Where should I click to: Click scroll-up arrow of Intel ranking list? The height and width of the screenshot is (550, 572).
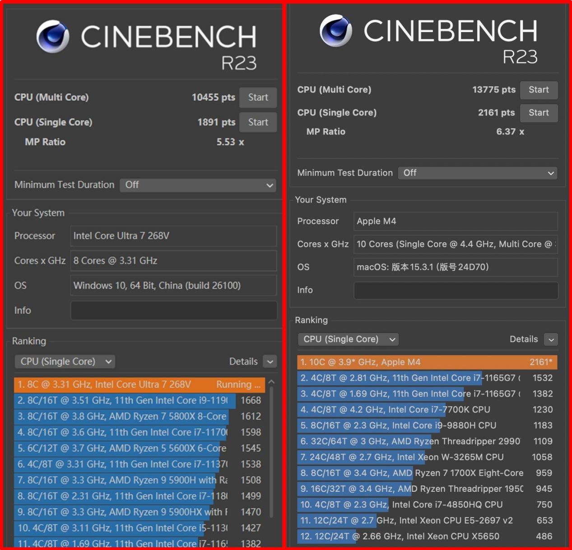click(271, 382)
